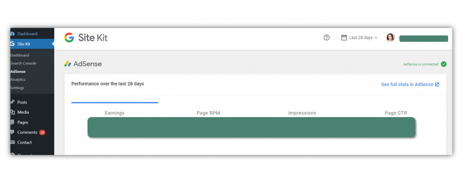This screenshot has height=192, width=463.
Task: Click the Pages document icon
Action: (x=13, y=122)
